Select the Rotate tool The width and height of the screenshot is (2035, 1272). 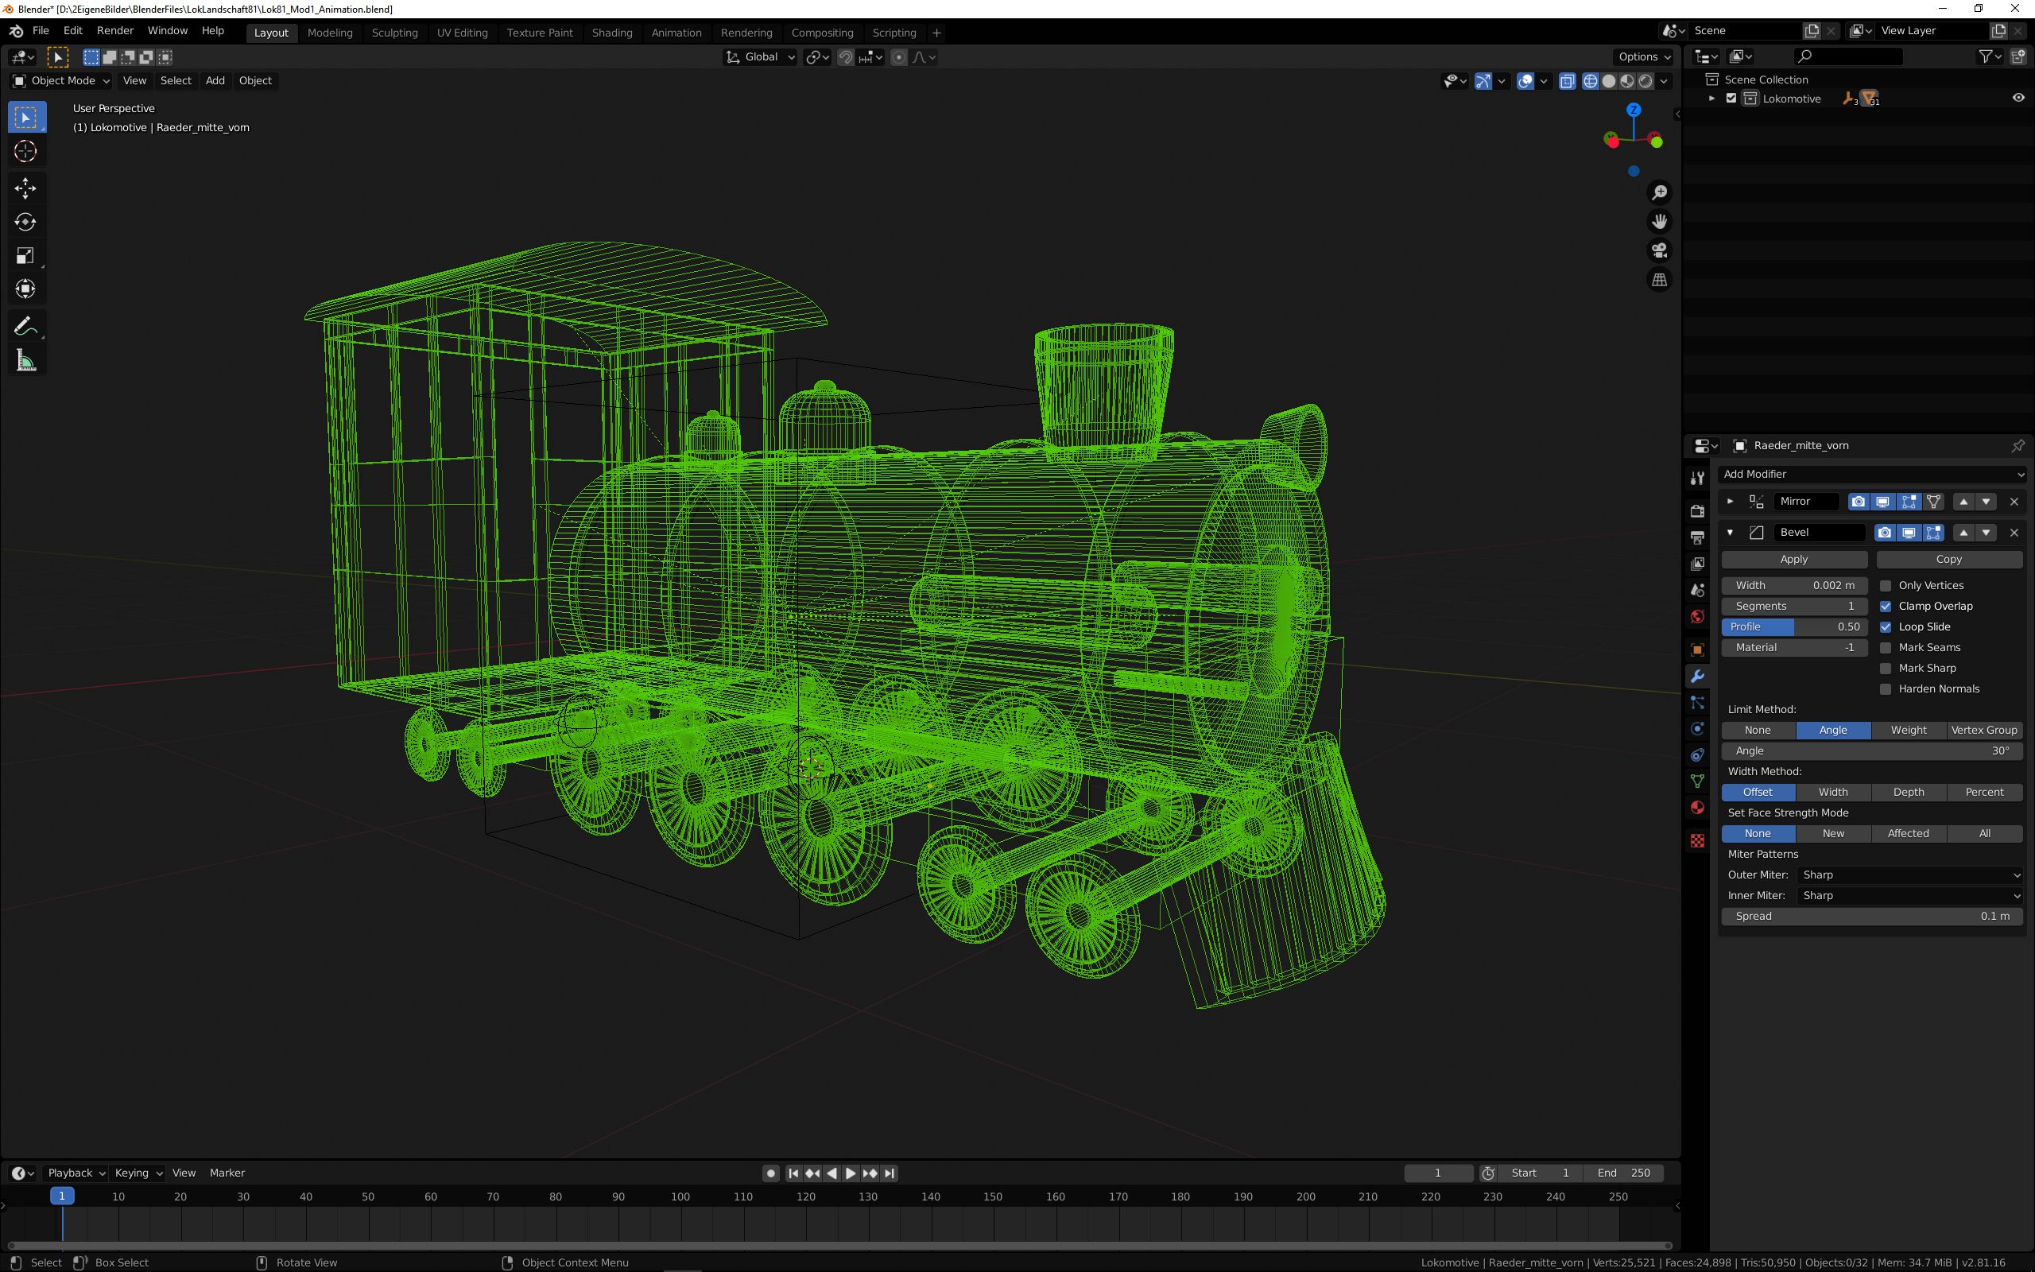25,222
